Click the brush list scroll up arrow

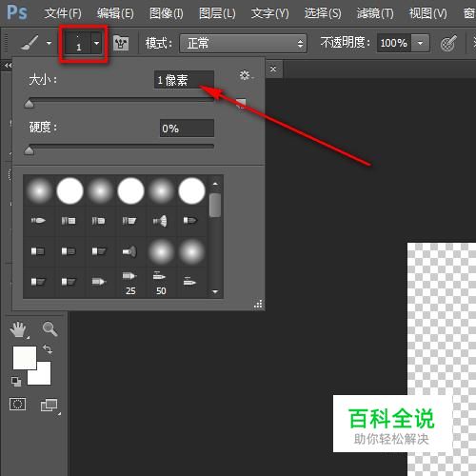click(x=215, y=184)
